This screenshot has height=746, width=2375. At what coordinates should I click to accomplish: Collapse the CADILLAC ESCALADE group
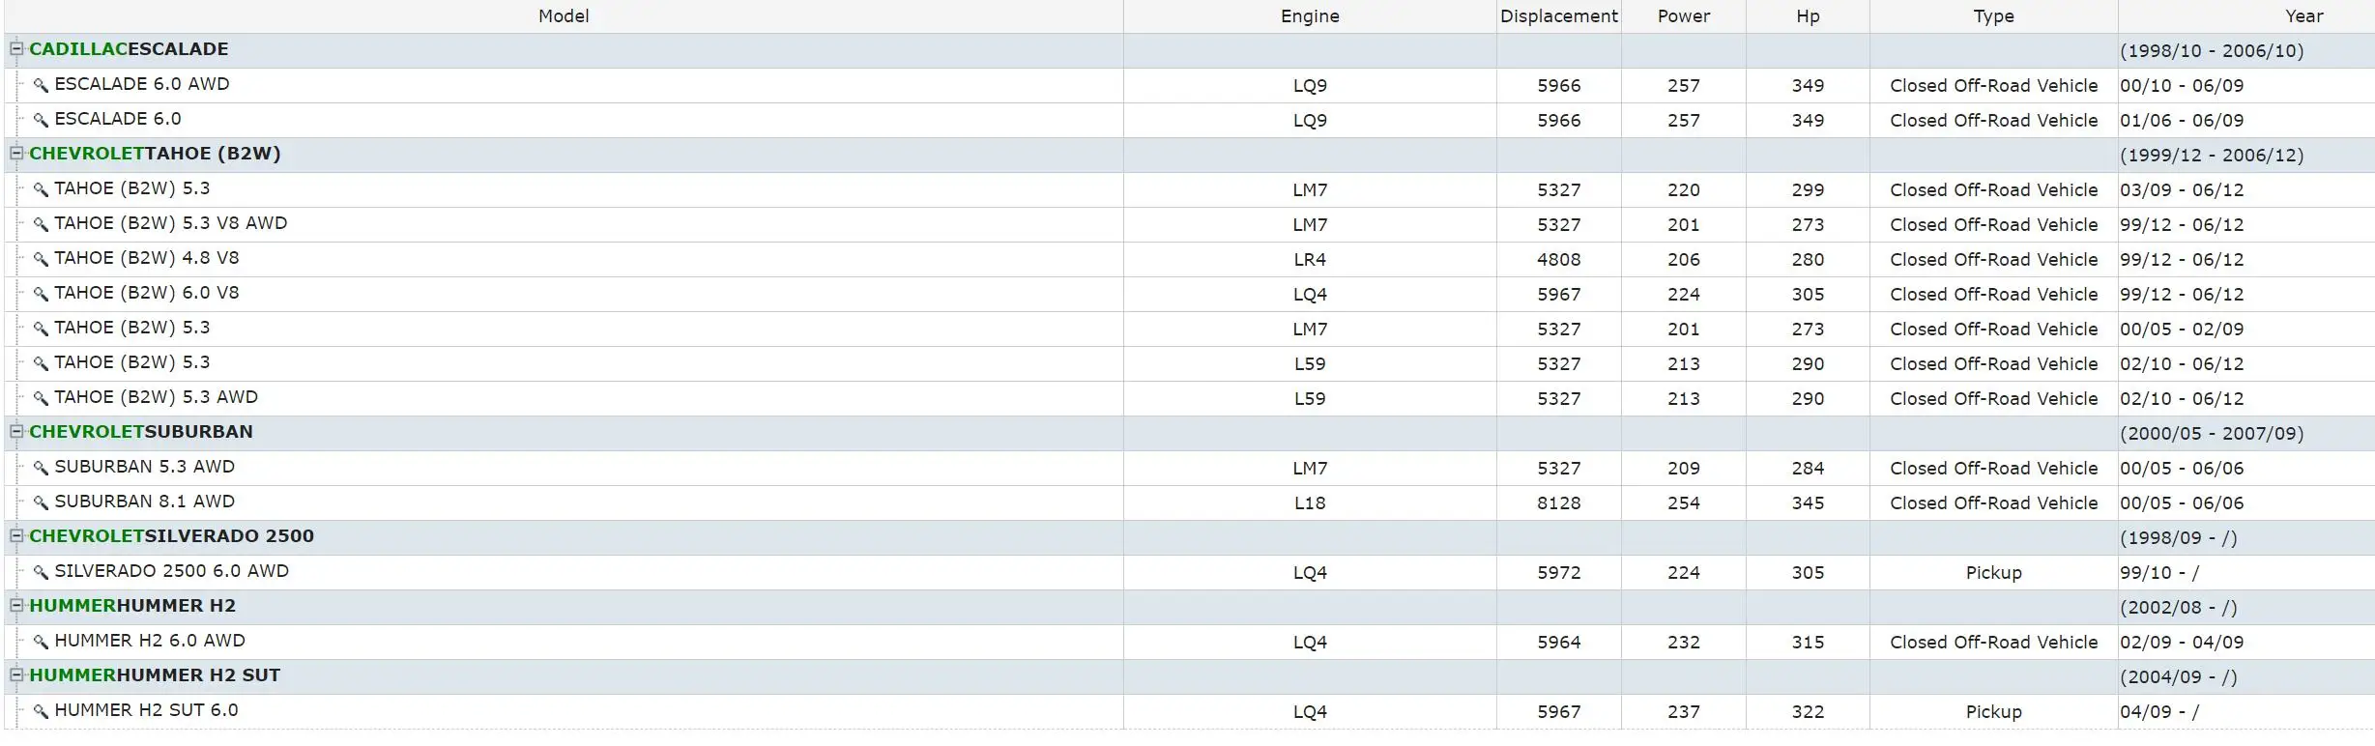point(16,48)
